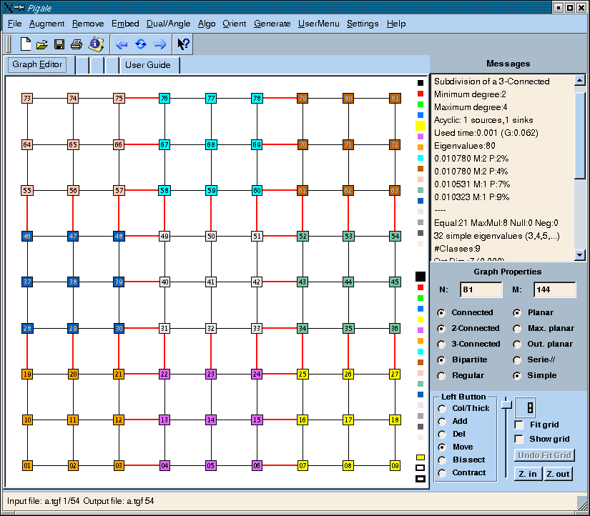Pick the red swatch in upper color palette
Image resolution: width=590 pixels, height=516 pixels.
[421, 94]
